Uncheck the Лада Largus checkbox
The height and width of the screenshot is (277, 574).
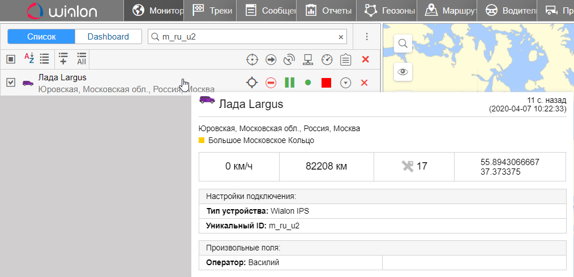[x=11, y=83]
